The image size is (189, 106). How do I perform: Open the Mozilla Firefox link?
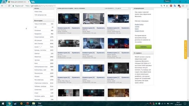139,24
